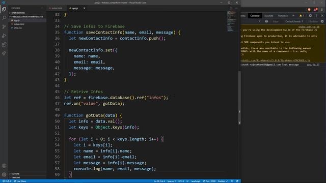Open the Explorer view in activity bar
This screenshot has width=326, height=183.
[4, 9]
